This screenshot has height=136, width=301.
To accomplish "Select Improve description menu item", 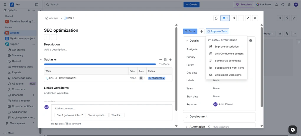I will [226, 46].
